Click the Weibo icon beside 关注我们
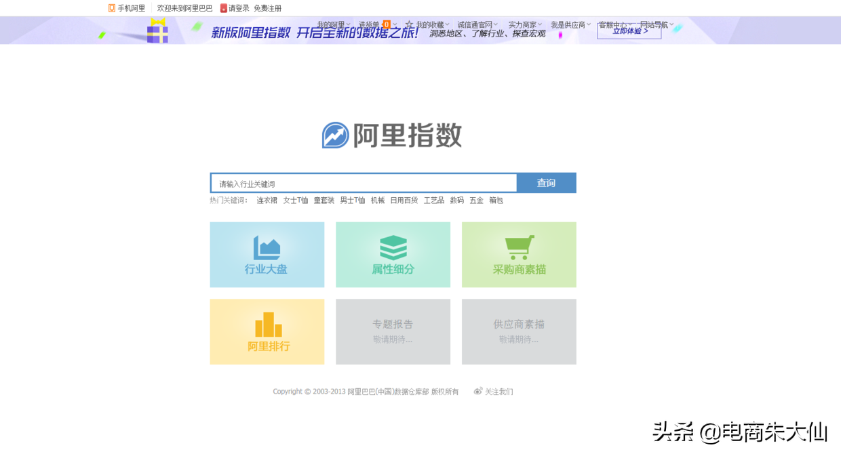This screenshot has height=456, width=841. tap(478, 391)
